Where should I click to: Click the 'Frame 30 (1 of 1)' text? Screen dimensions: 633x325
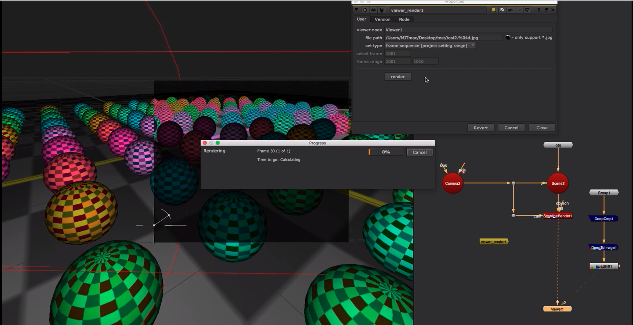274,151
